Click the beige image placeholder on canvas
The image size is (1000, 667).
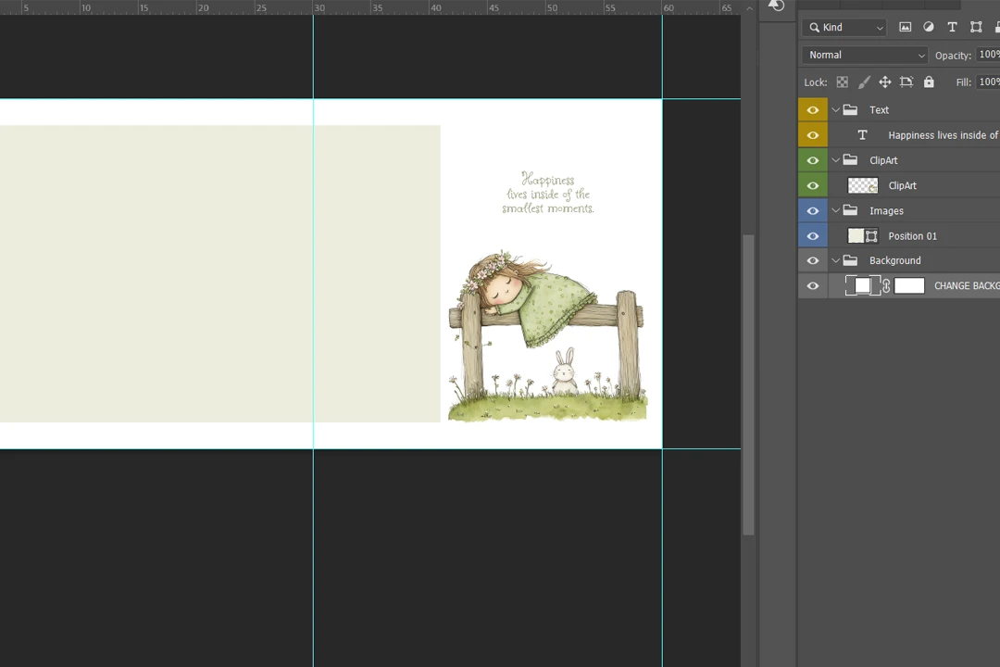220,273
